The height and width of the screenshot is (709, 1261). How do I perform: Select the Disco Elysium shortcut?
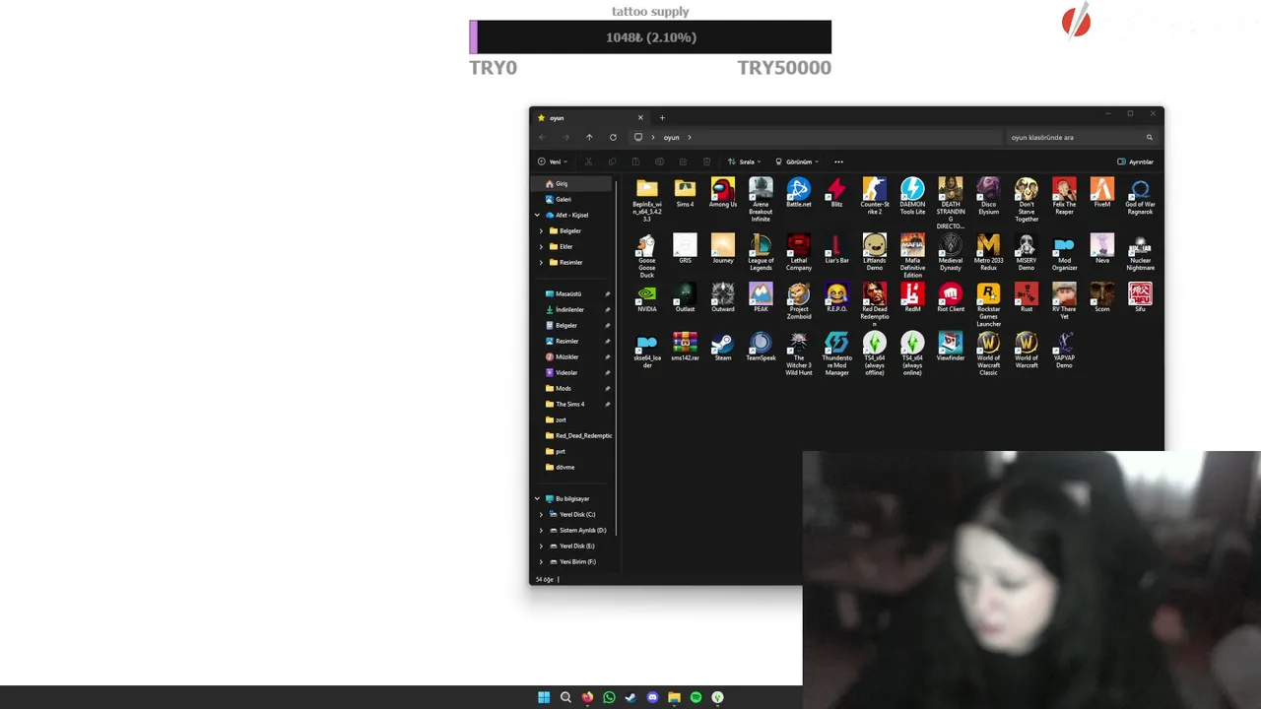coord(988,196)
